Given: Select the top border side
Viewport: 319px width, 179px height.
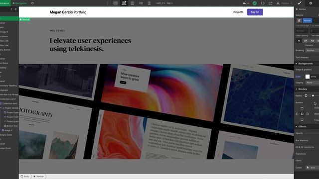Looking at the screenshot, I should coord(302,108).
